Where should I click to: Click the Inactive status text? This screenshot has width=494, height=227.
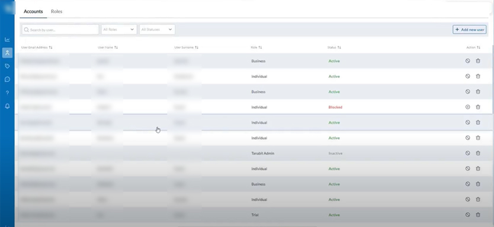pyautogui.click(x=335, y=154)
